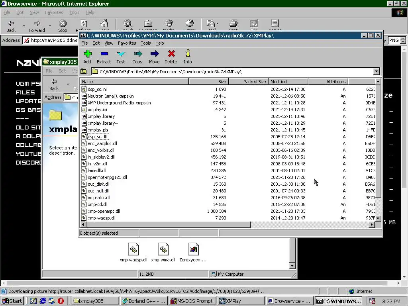Select Neutron (small).xmpskin file

[x=111, y=96]
